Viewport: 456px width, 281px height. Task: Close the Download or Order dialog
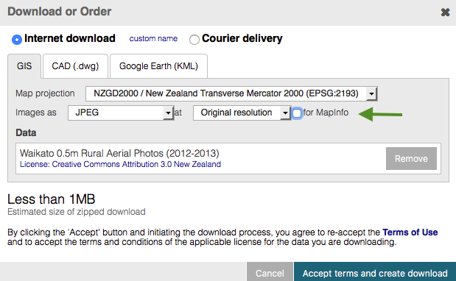tap(445, 13)
